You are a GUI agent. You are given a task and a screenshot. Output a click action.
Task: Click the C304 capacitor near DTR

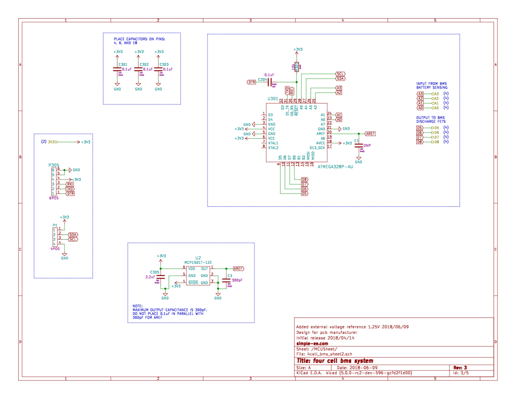click(x=270, y=82)
